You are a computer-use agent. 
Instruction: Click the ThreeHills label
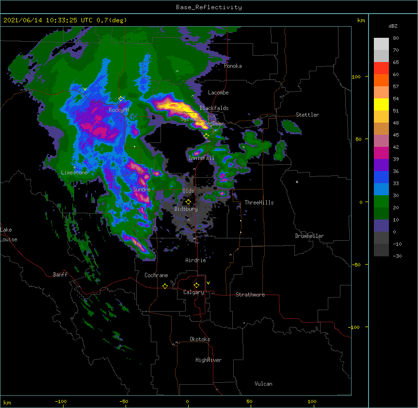pyautogui.click(x=259, y=203)
